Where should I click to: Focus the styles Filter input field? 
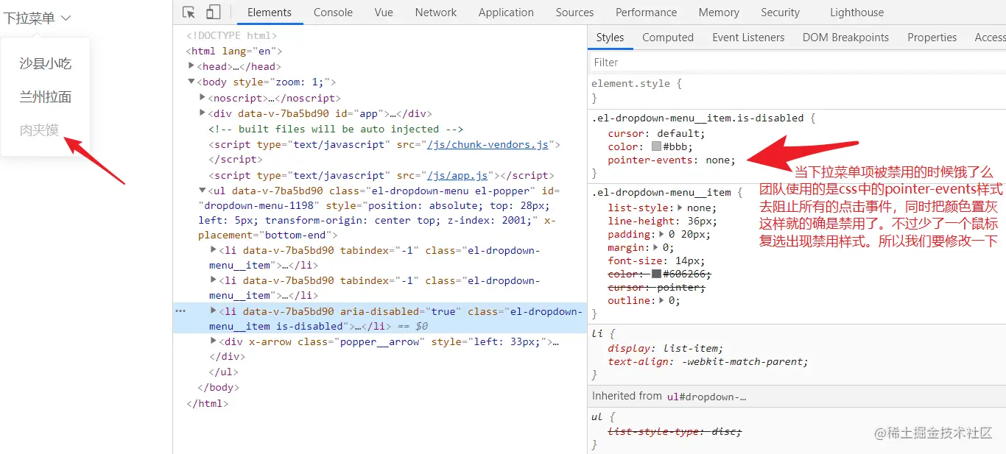coord(797,63)
